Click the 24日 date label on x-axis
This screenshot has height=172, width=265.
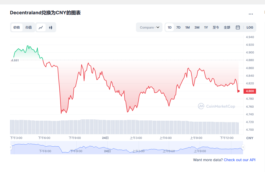[105, 138]
